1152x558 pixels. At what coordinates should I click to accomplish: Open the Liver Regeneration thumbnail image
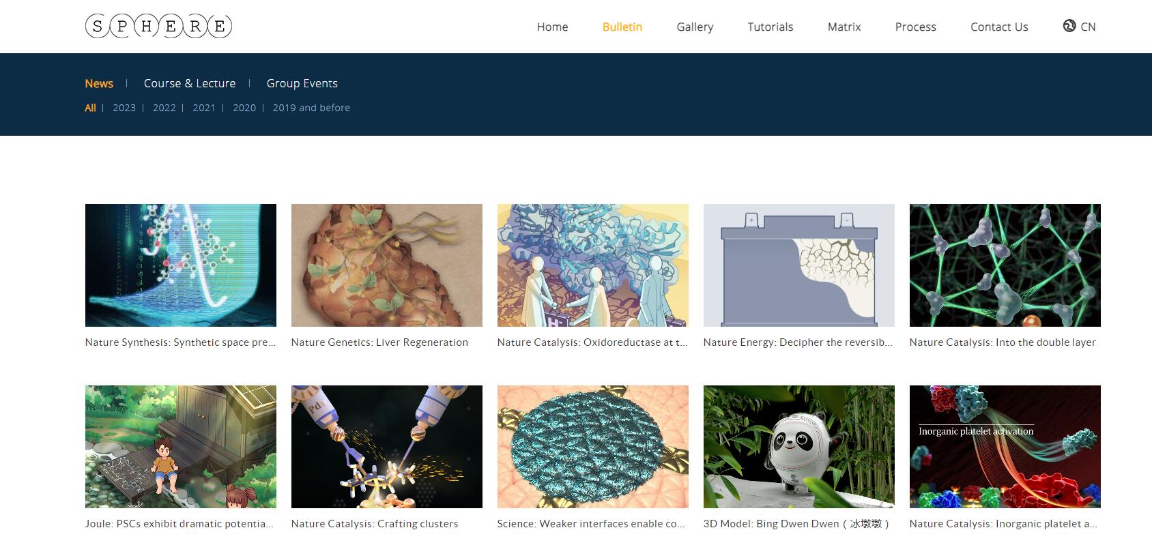pyautogui.click(x=386, y=265)
